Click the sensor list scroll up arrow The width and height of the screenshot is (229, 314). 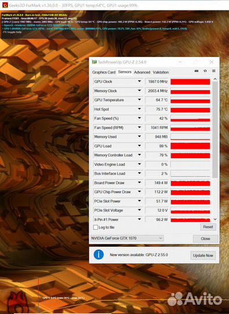click(x=215, y=79)
